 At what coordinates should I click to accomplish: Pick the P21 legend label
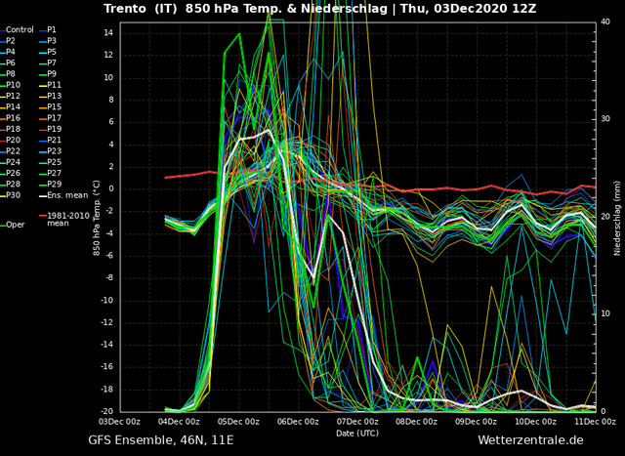[50, 140]
